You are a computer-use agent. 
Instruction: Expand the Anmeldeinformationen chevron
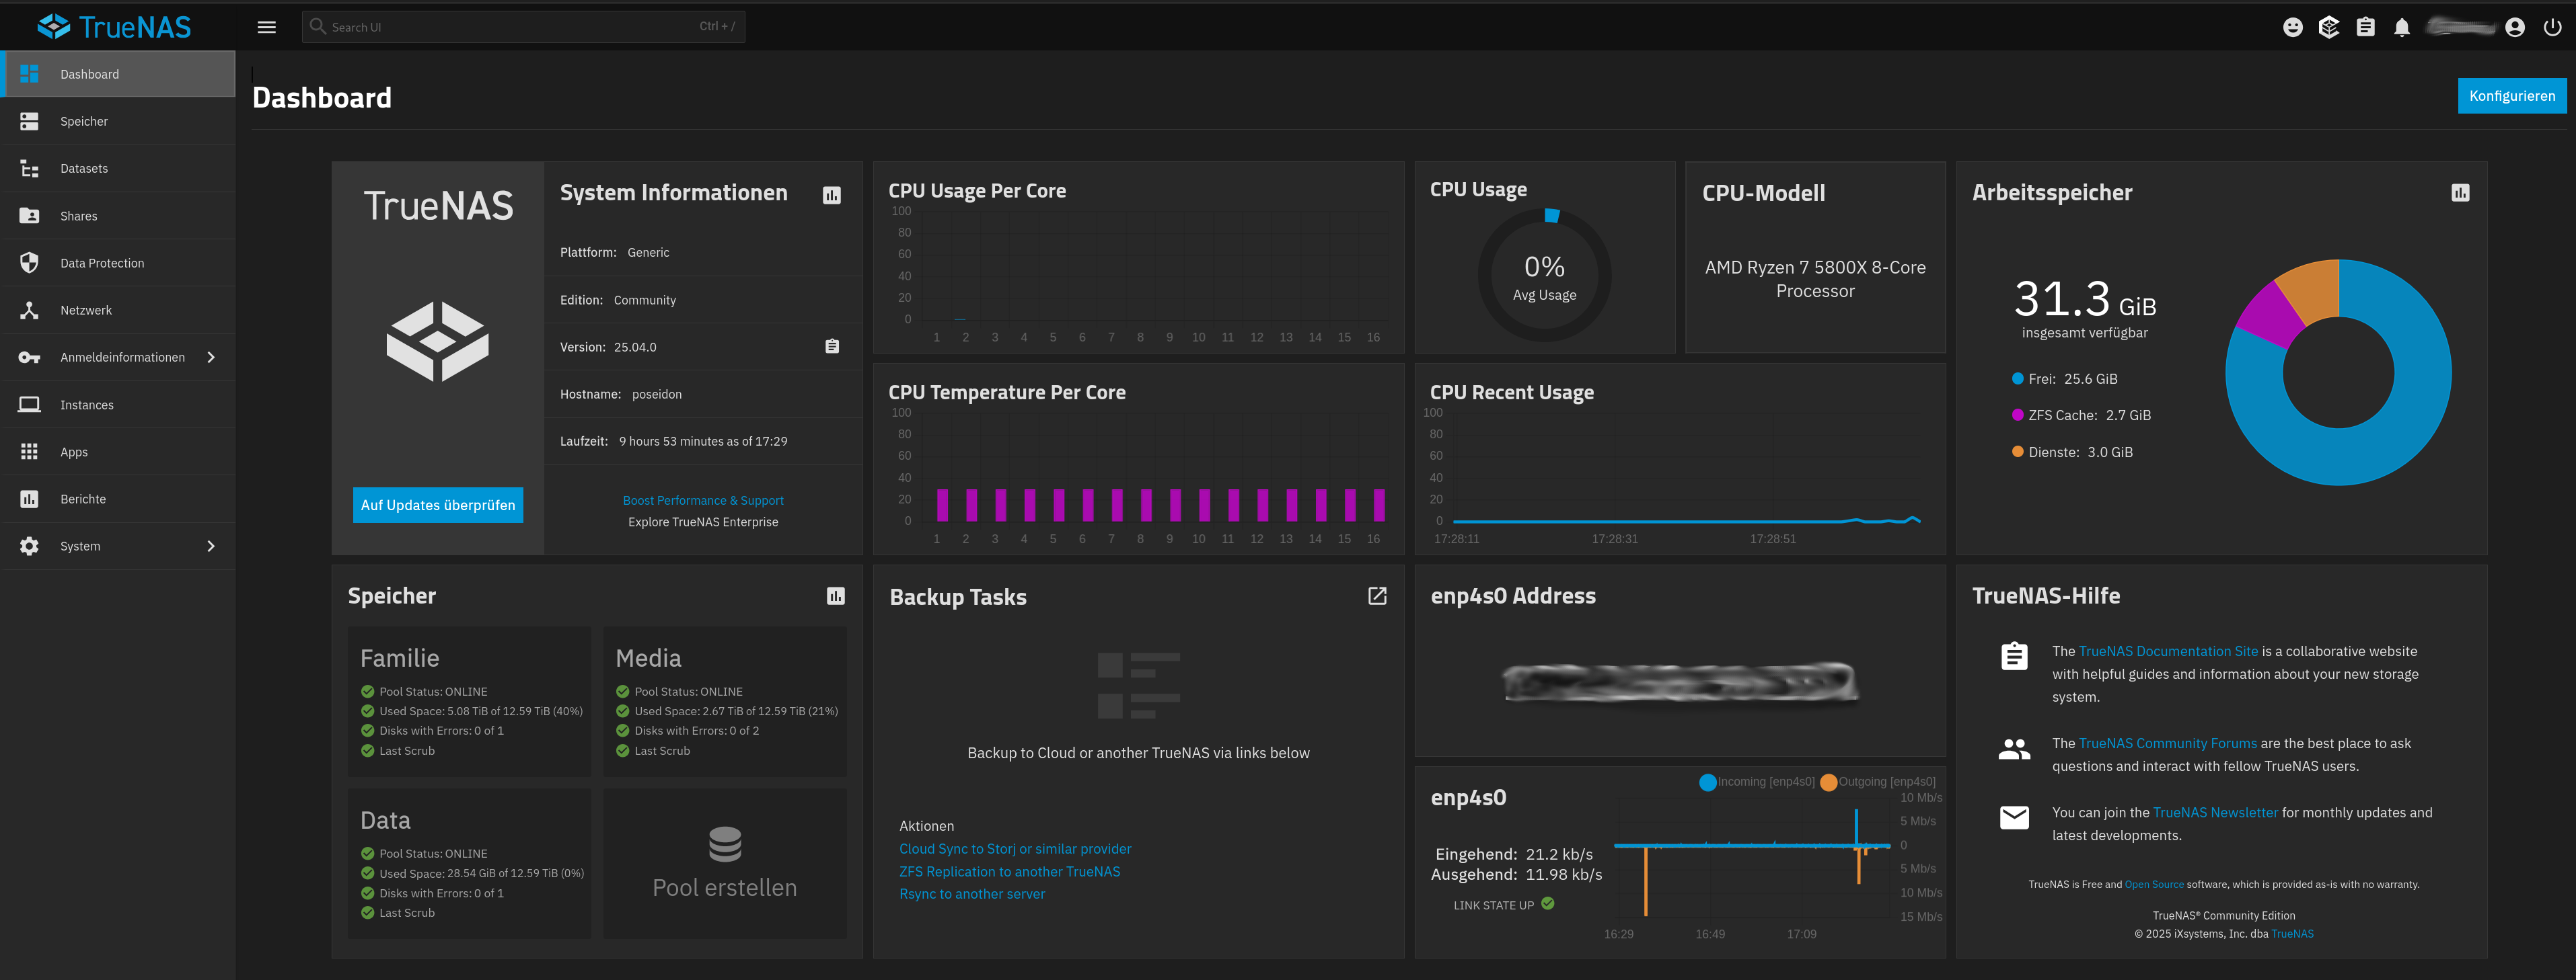(211, 357)
